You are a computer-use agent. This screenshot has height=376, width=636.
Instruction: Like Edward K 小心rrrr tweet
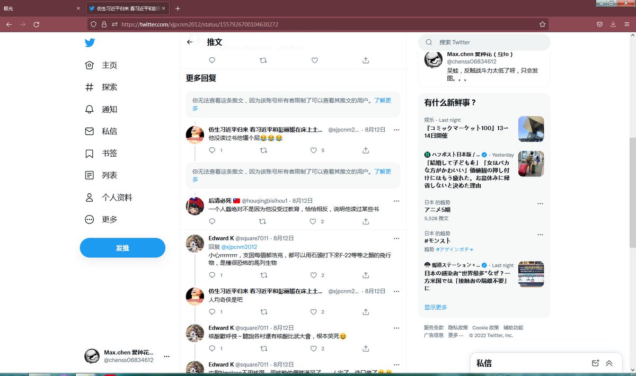314,275
